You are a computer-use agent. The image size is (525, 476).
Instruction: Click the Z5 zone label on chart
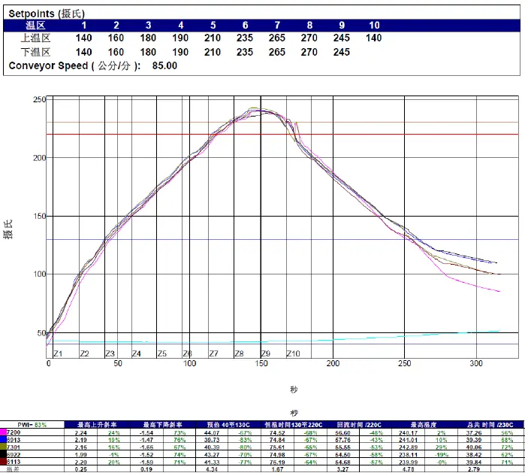point(162,353)
